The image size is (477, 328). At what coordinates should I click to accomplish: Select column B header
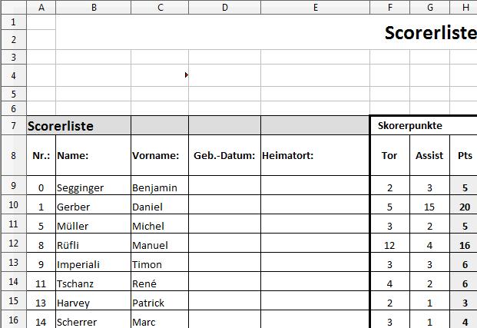93,7
